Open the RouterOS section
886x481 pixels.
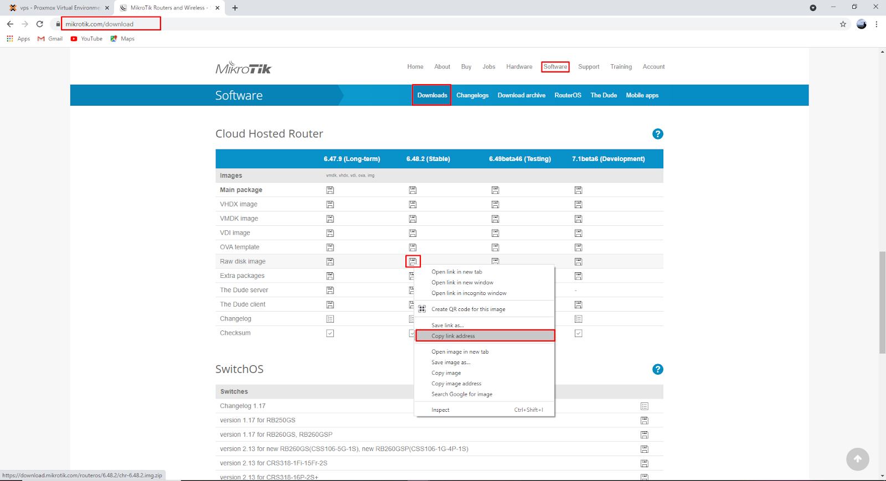point(568,95)
